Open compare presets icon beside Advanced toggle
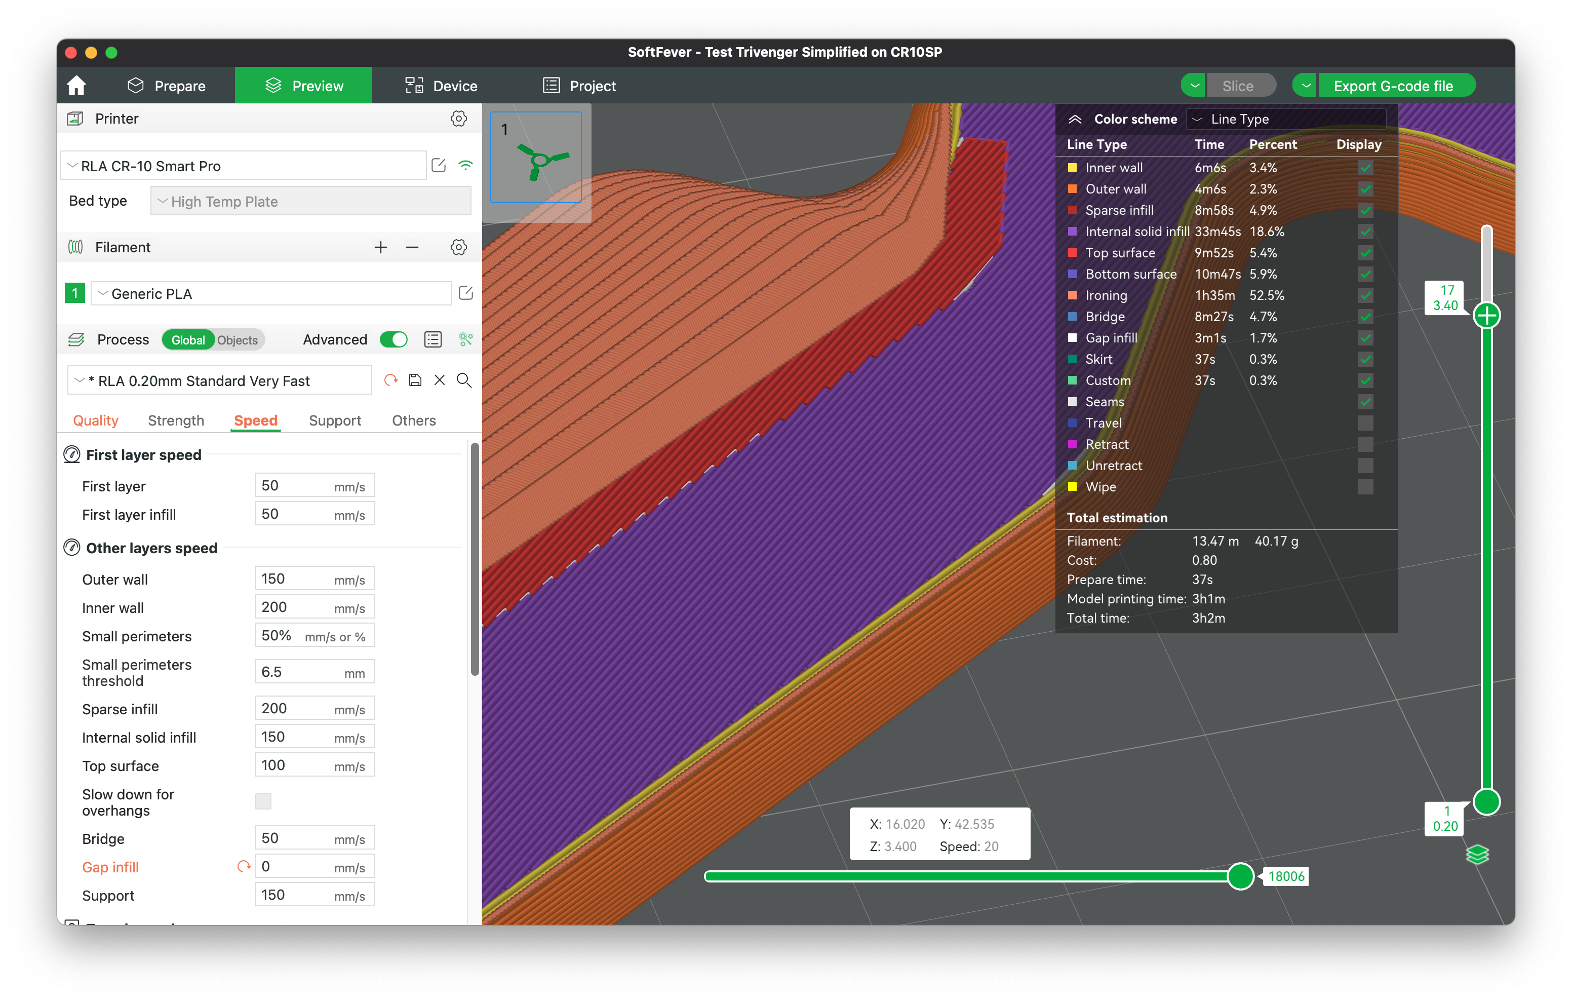Image resolution: width=1572 pixels, height=1000 pixels. point(433,339)
